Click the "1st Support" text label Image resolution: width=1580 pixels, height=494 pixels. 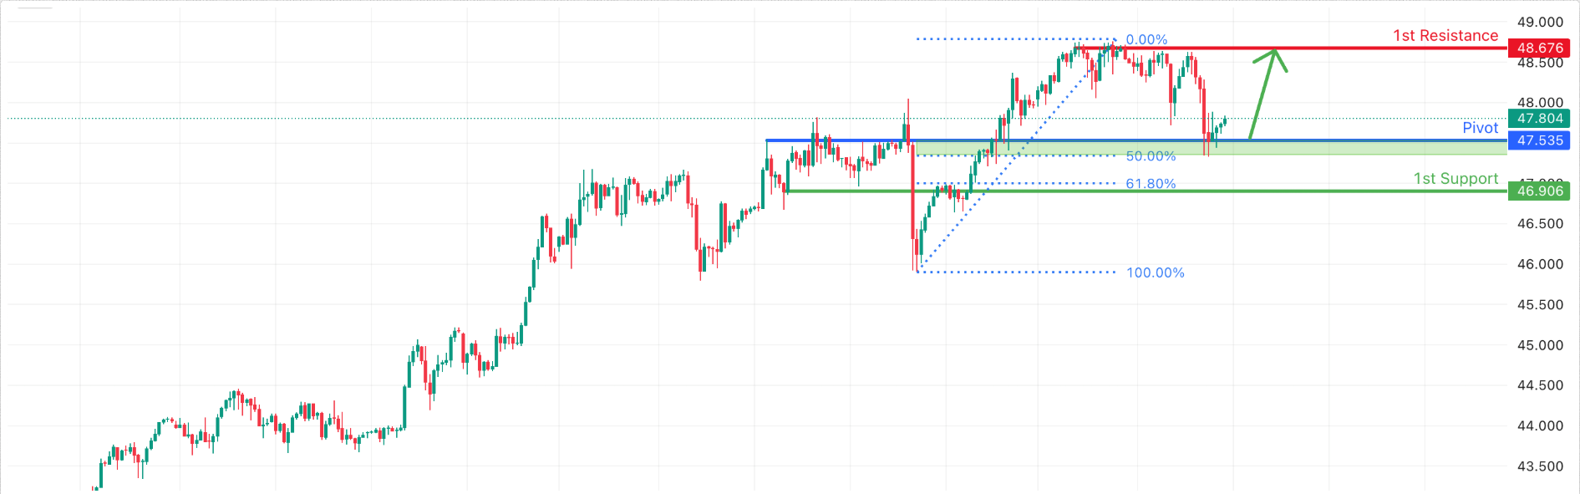coord(1456,179)
